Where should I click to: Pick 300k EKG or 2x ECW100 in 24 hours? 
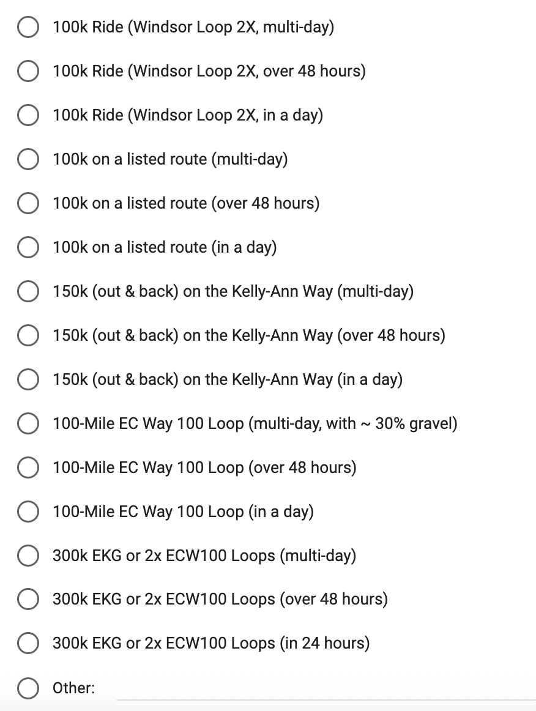(28, 643)
